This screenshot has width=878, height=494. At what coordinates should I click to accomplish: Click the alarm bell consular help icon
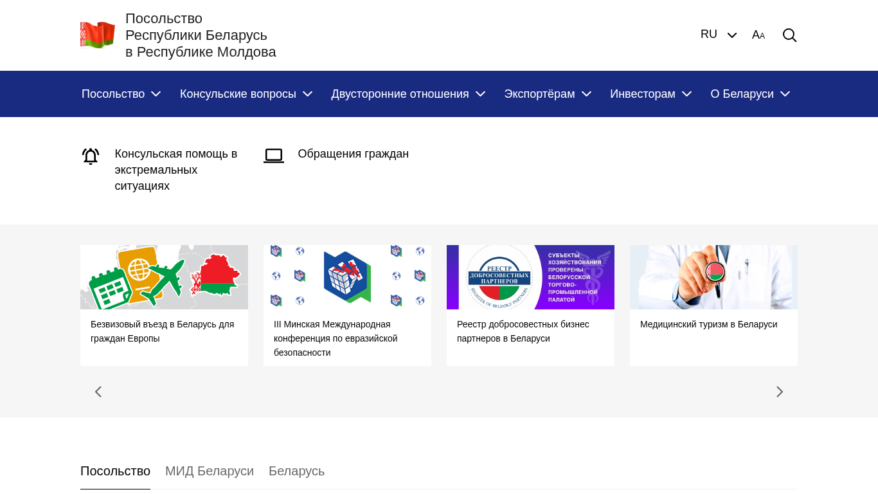tap(91, 156)
